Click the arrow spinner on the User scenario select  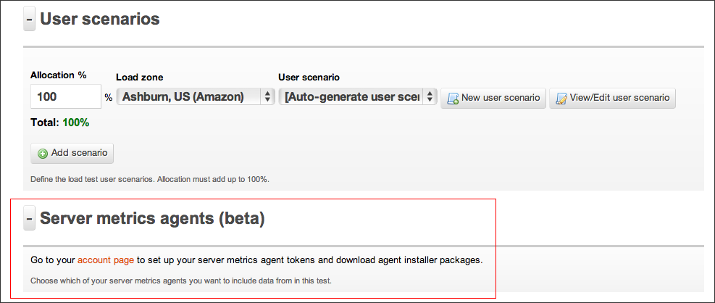click(x=430, y=96)
